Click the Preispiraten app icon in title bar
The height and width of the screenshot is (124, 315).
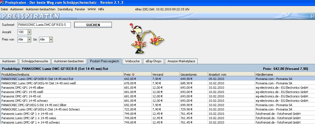point(2,3)
